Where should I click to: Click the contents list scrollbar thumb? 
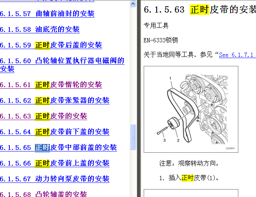[x=133, y=137]
